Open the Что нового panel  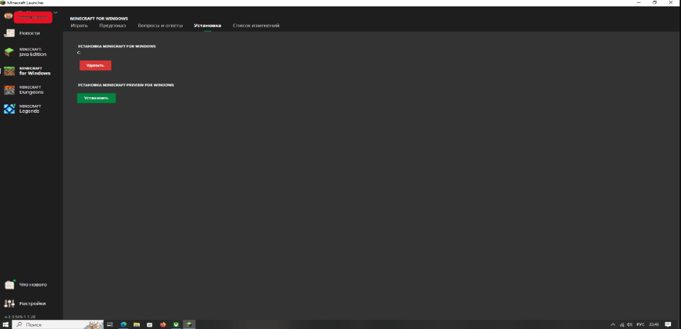(x=31, y=285)
